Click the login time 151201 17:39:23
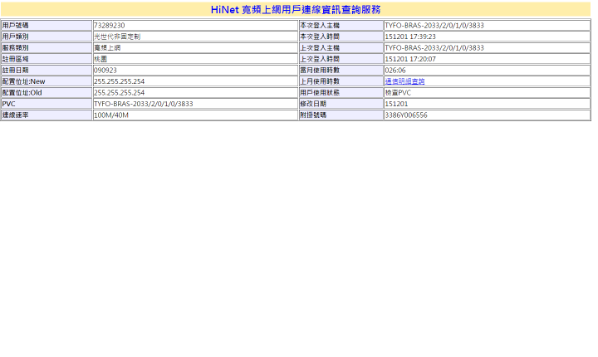 click(x=410, y=37)
